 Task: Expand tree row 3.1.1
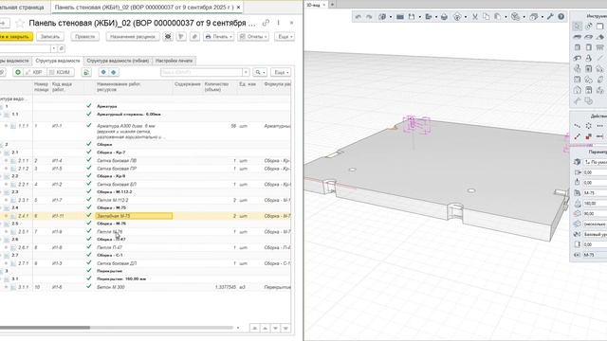(7, 287)
